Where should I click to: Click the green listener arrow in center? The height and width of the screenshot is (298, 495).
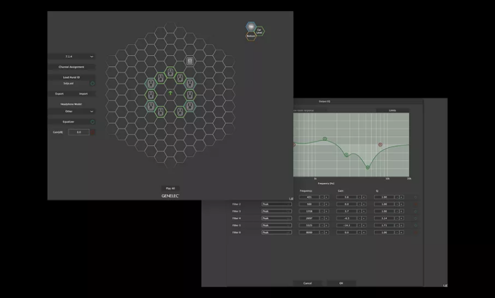pos(170,92)
